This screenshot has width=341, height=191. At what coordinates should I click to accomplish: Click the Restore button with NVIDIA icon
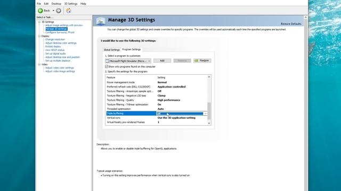tap(202, 60)
